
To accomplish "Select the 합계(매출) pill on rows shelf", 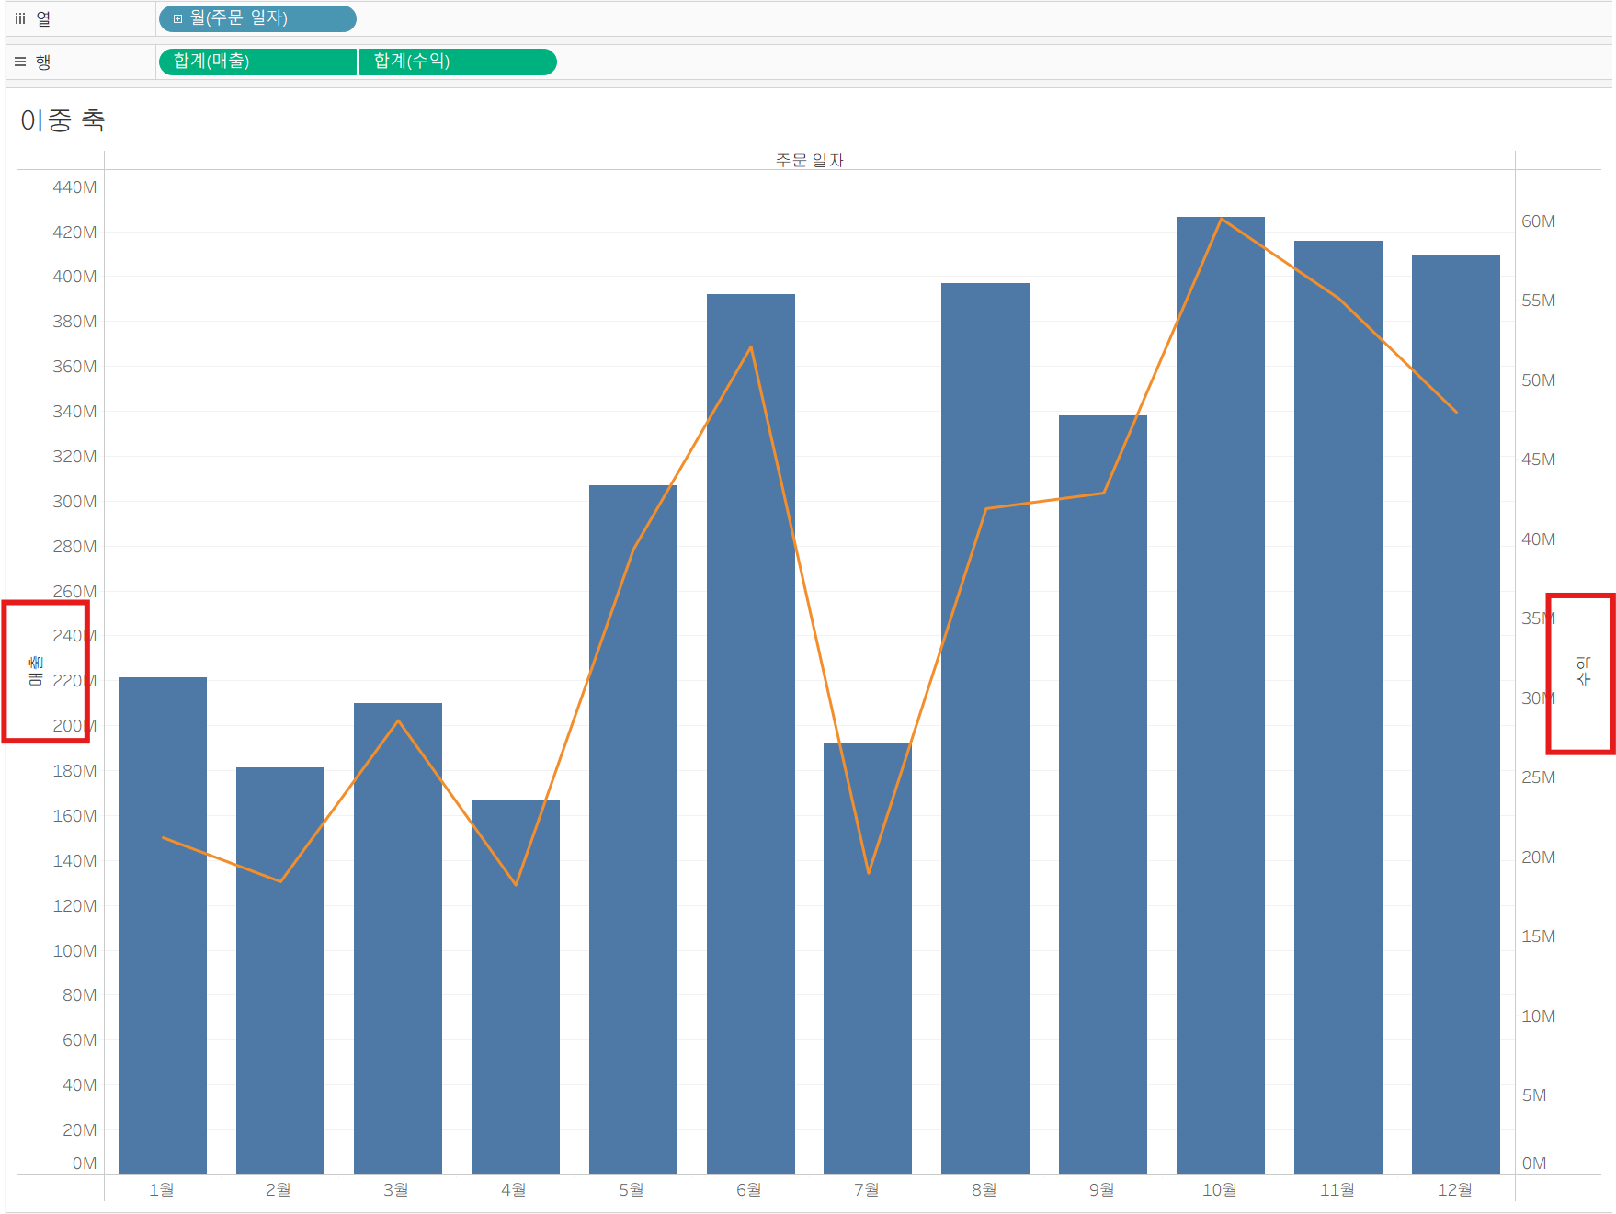I will coord(257,62).
